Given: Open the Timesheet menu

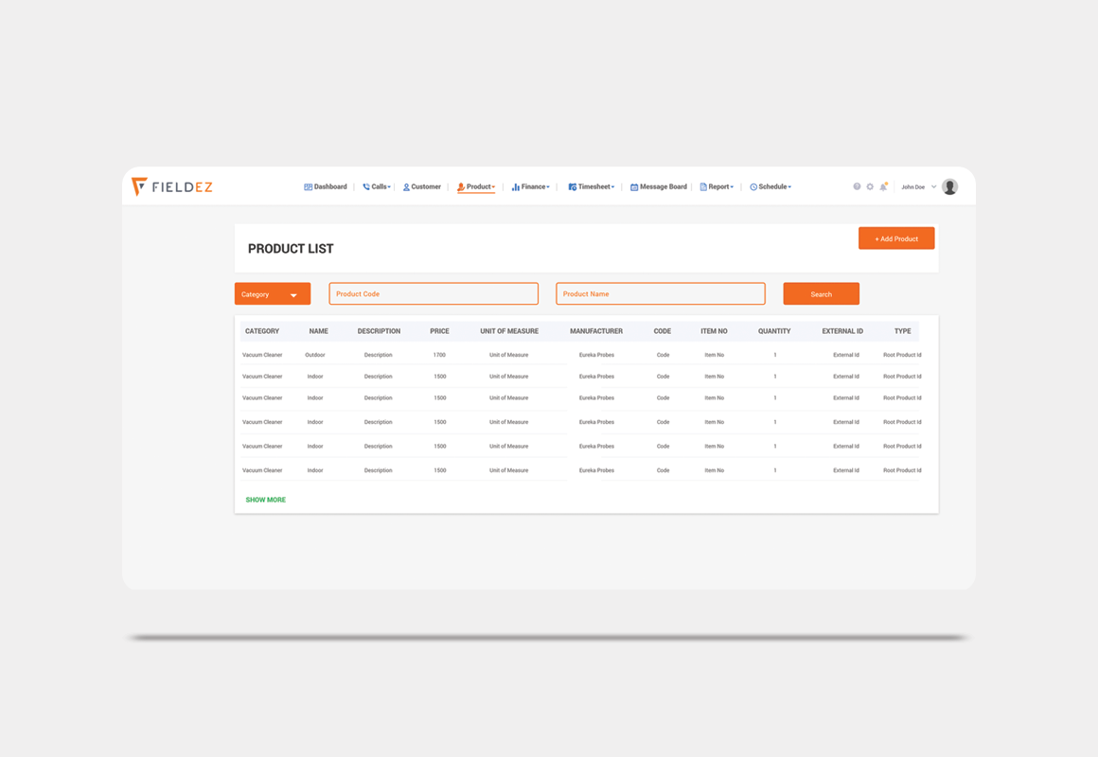Looking at the screenshot, I should point(592,187).
